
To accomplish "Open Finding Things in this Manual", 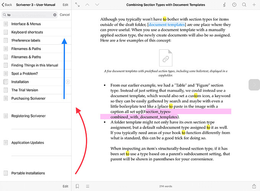I will pyautogui.click(x=36, y=65).
